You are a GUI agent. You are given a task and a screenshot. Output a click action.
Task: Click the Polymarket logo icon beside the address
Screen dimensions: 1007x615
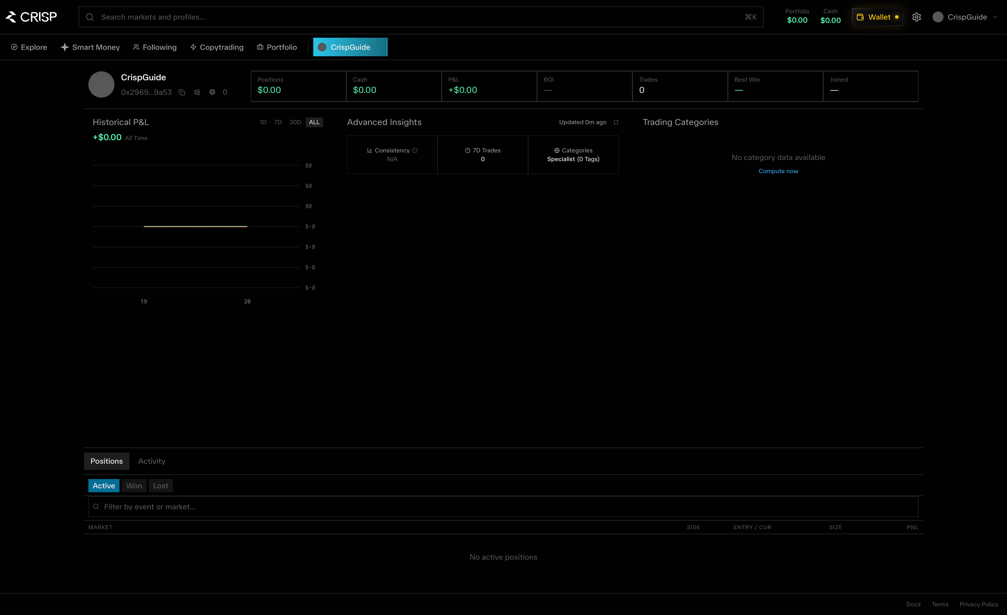click(x=197, y=92)
